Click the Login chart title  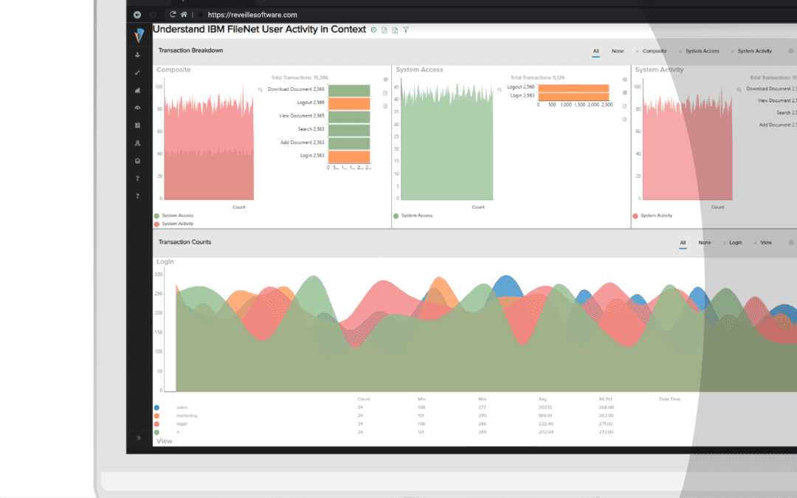click(x=165, y=262)
